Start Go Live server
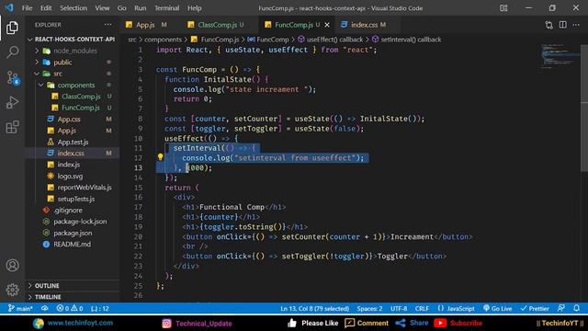 [x=497, y=309]
